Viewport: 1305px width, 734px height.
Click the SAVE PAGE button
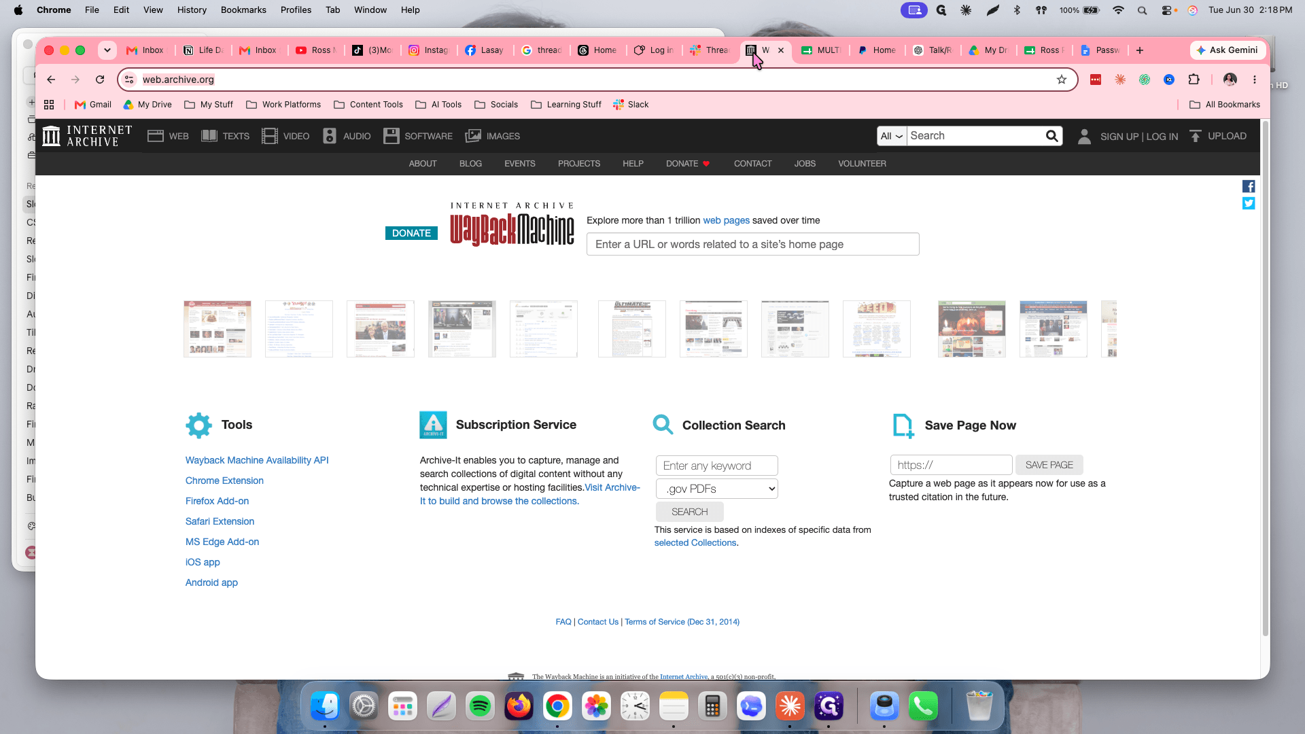click(1049, 465)
